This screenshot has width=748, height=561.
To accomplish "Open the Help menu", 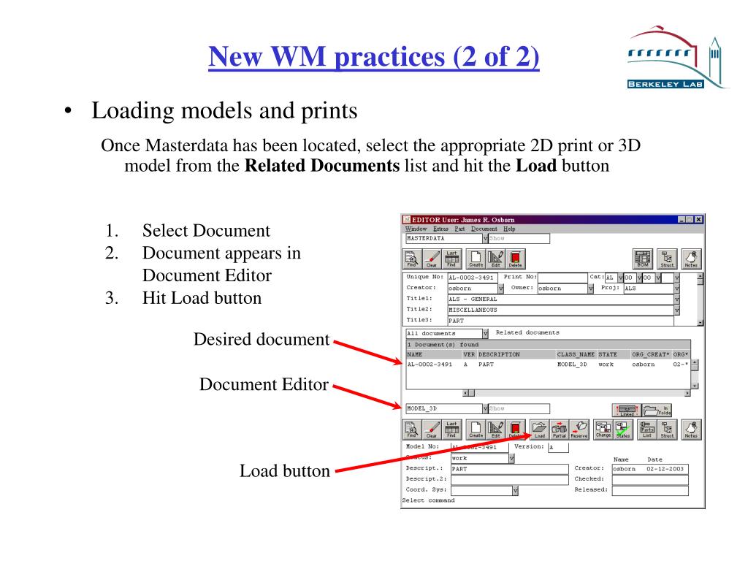I will pyautogui.click(x=509, y=229).
